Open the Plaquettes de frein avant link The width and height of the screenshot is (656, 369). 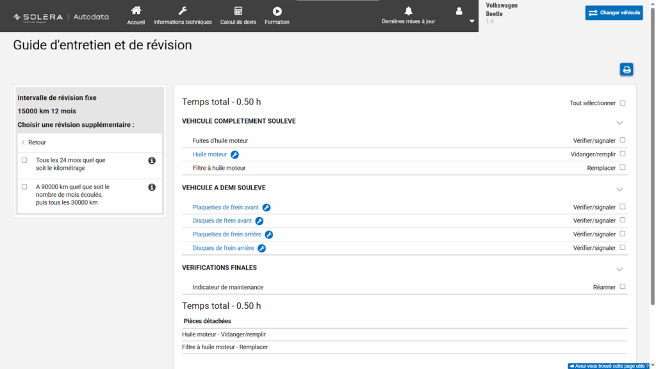(225, 207)
